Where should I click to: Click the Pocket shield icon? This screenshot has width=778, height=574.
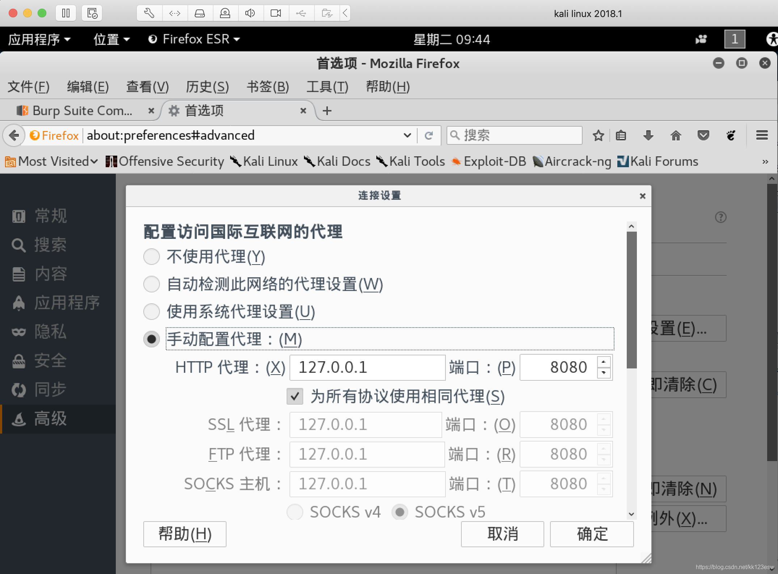[703, 136]
